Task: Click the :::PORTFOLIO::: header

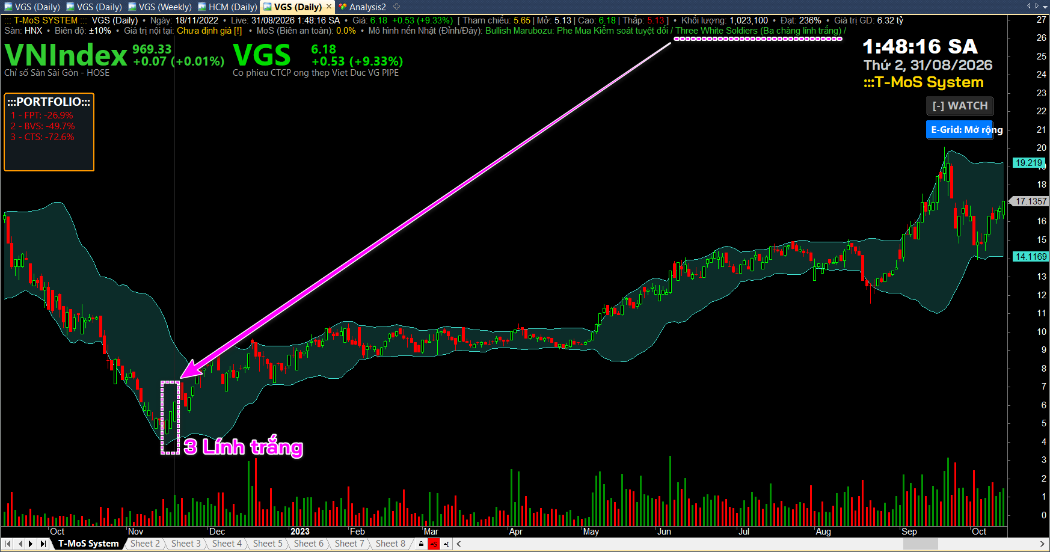Action: (x=49, y=102)
